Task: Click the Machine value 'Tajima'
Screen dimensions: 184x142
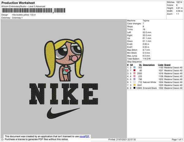Action: click(146, 21)
